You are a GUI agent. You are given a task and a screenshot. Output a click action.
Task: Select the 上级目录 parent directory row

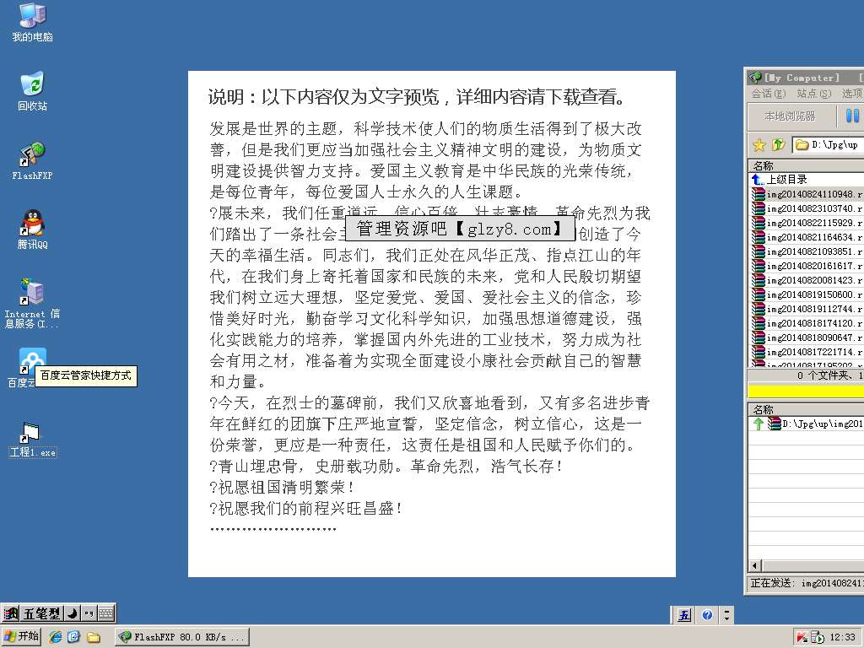tap(806, 179)
